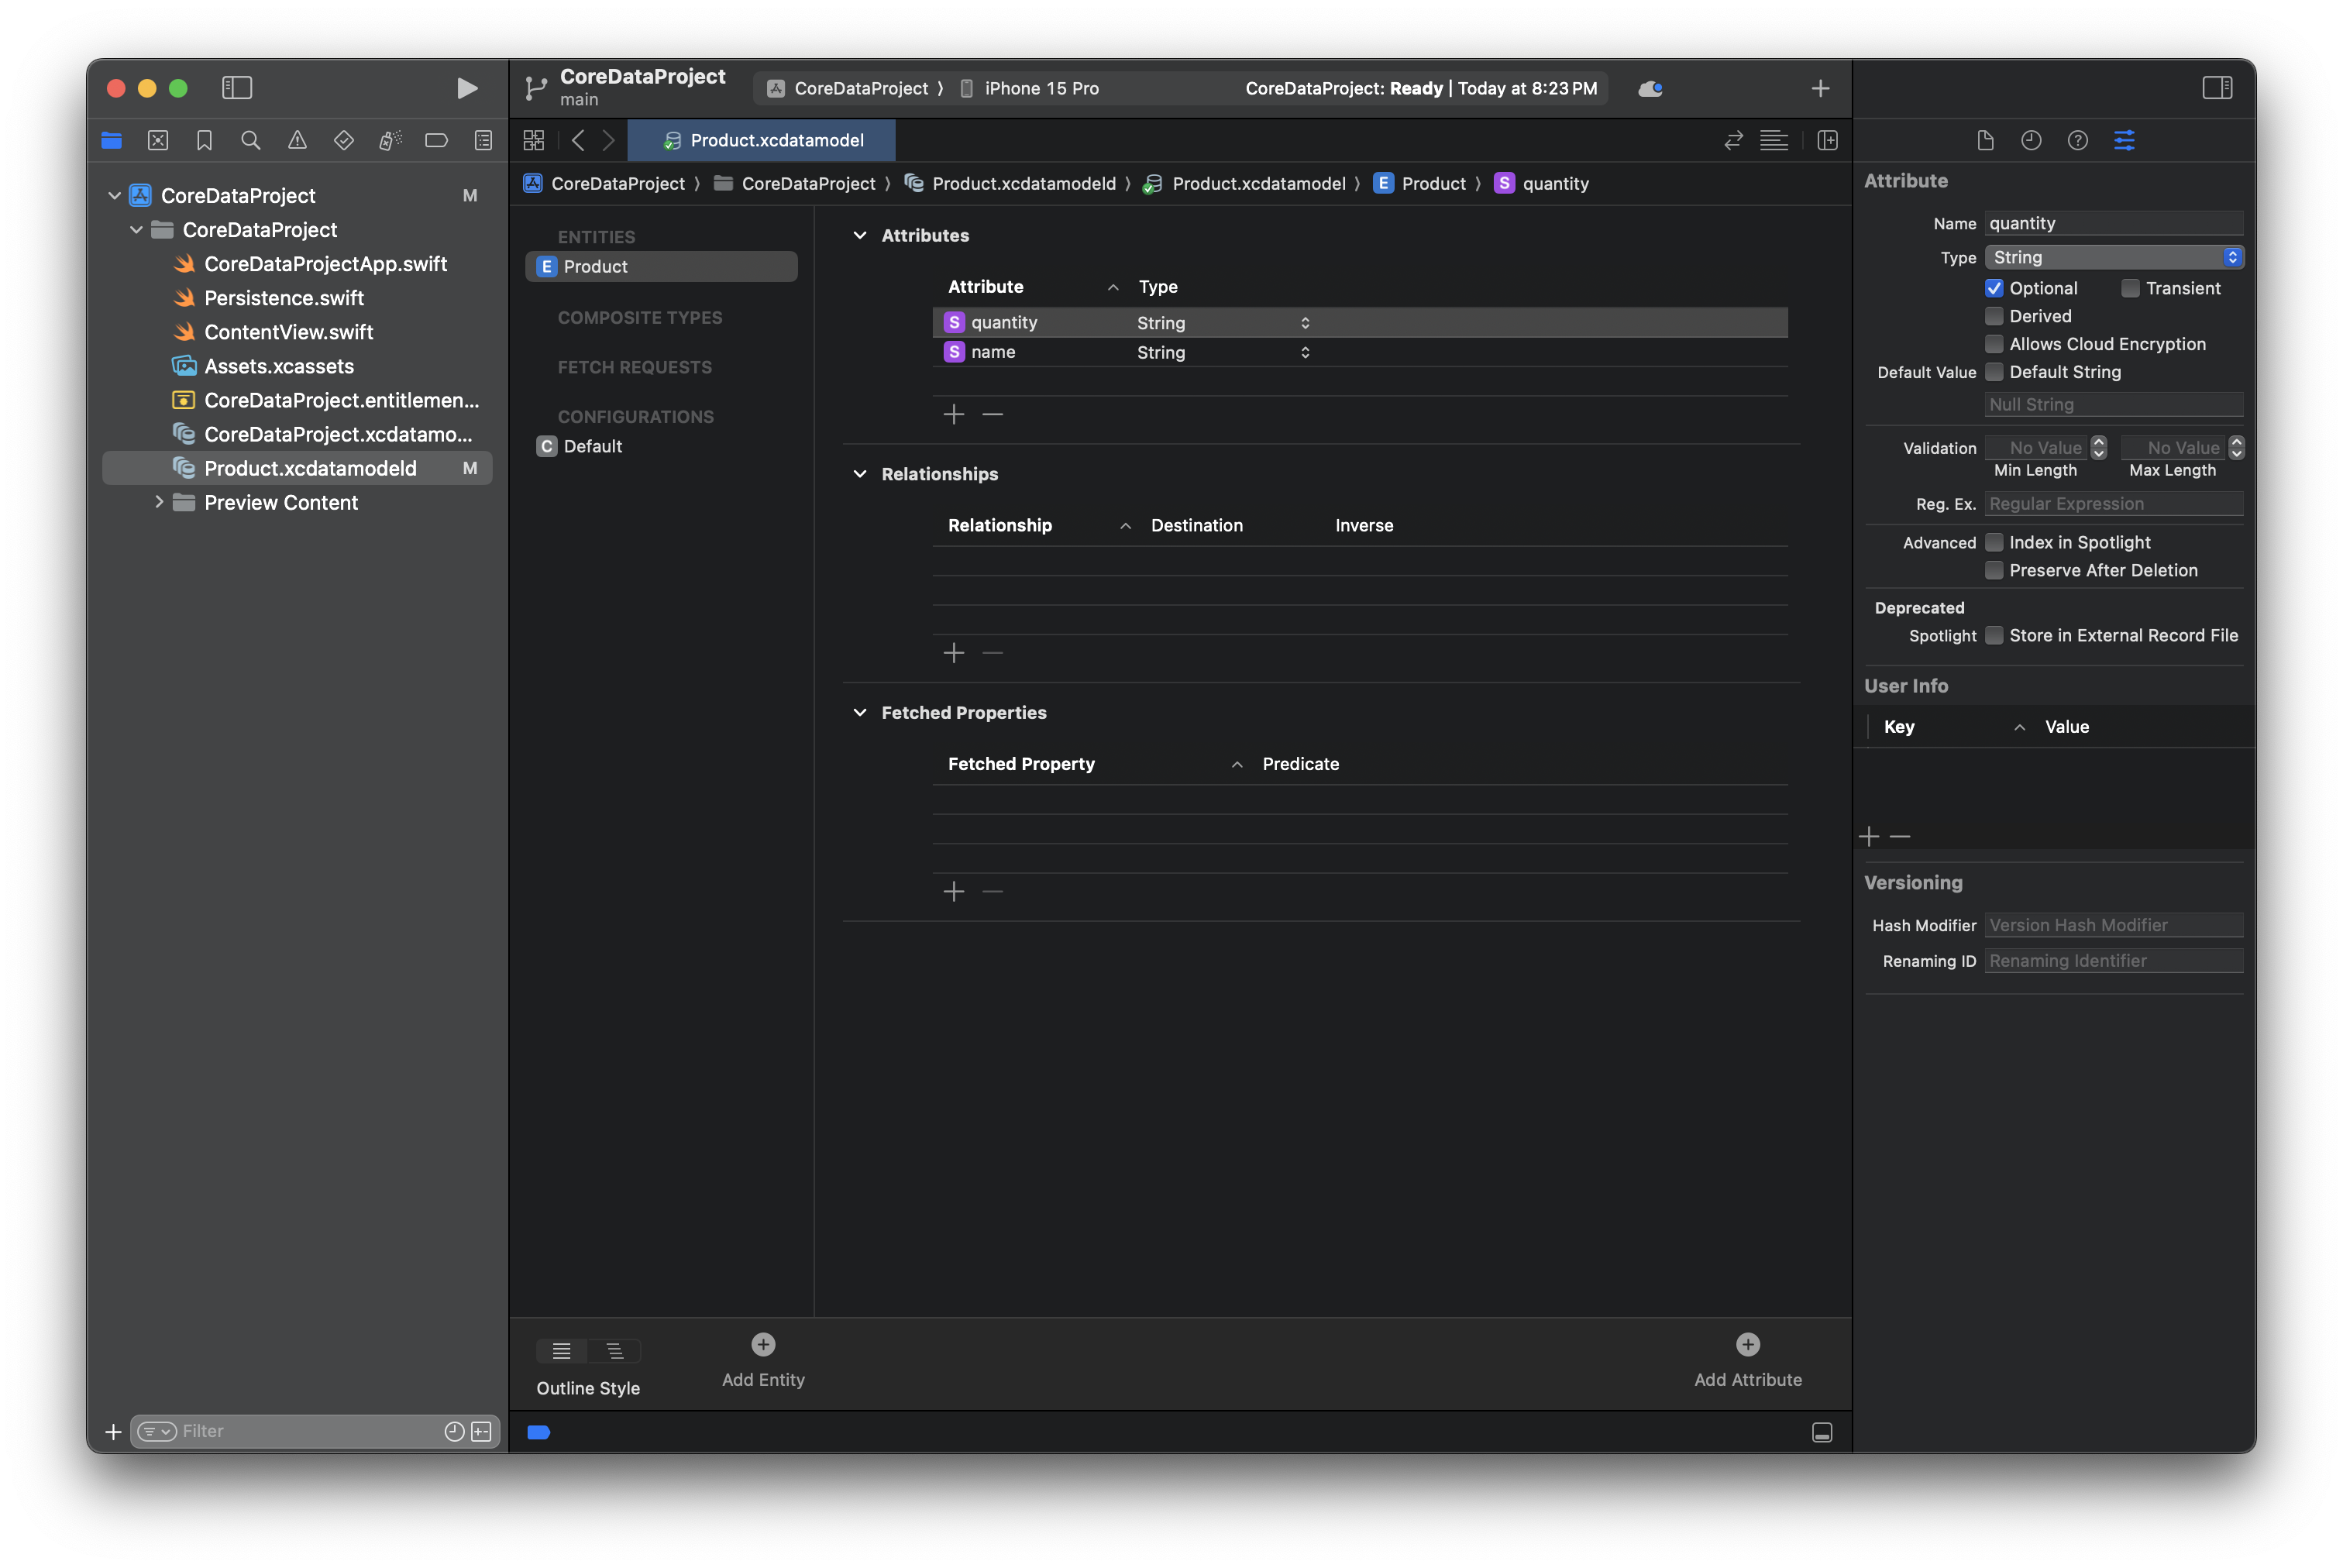Expand the Preview Content folder
This screenshot has height=1568, width=2343.
point(159,502)
